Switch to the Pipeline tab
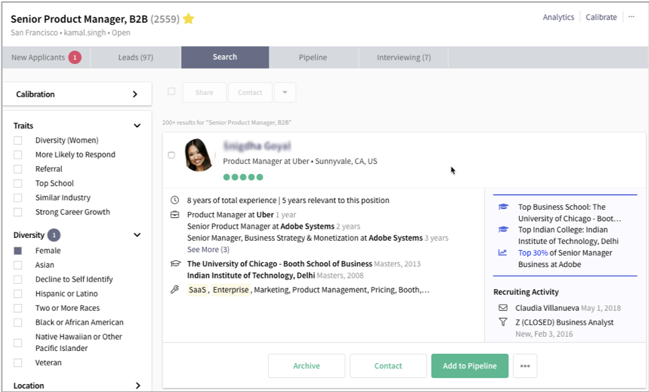 coord(313,58)
